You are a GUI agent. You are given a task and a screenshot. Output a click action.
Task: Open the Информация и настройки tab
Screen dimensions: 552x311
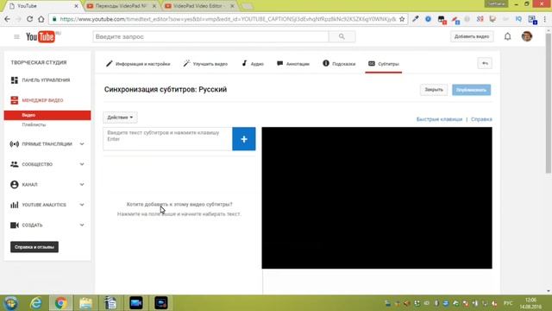[x=138, y=64]
